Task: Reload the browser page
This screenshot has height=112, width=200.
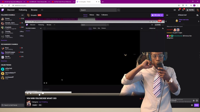Action: click(x=9, y=6)
